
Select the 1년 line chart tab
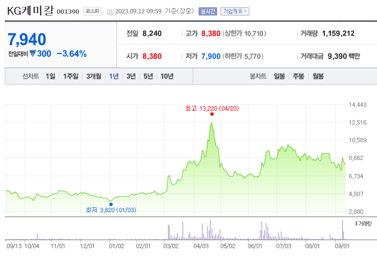[x=114, y=76]
